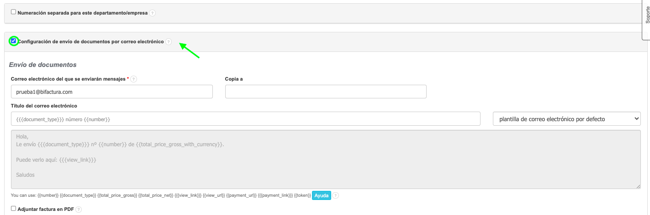This screenshot has width=650, height=215.
Task: Focus the sender email field with prueba1@bifactura.com
Action: [112, 92]
